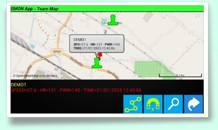The width and height of the screenshot is (218, 130).
Task: Tap the magnet snap icon button
Action: [153, 104]
